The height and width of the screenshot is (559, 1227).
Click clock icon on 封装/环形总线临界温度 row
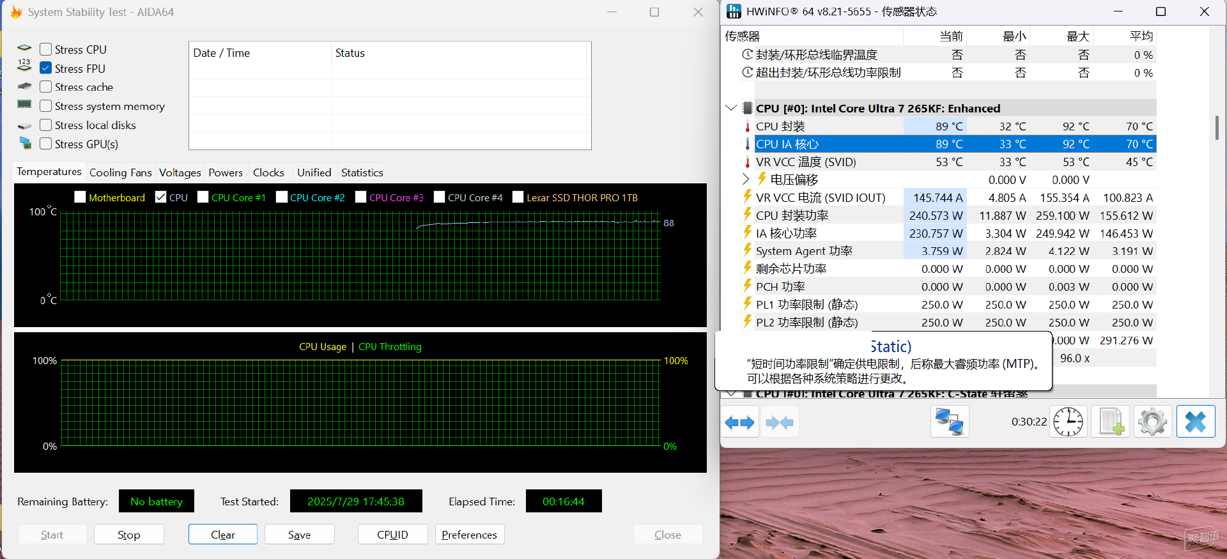[747, 55]
